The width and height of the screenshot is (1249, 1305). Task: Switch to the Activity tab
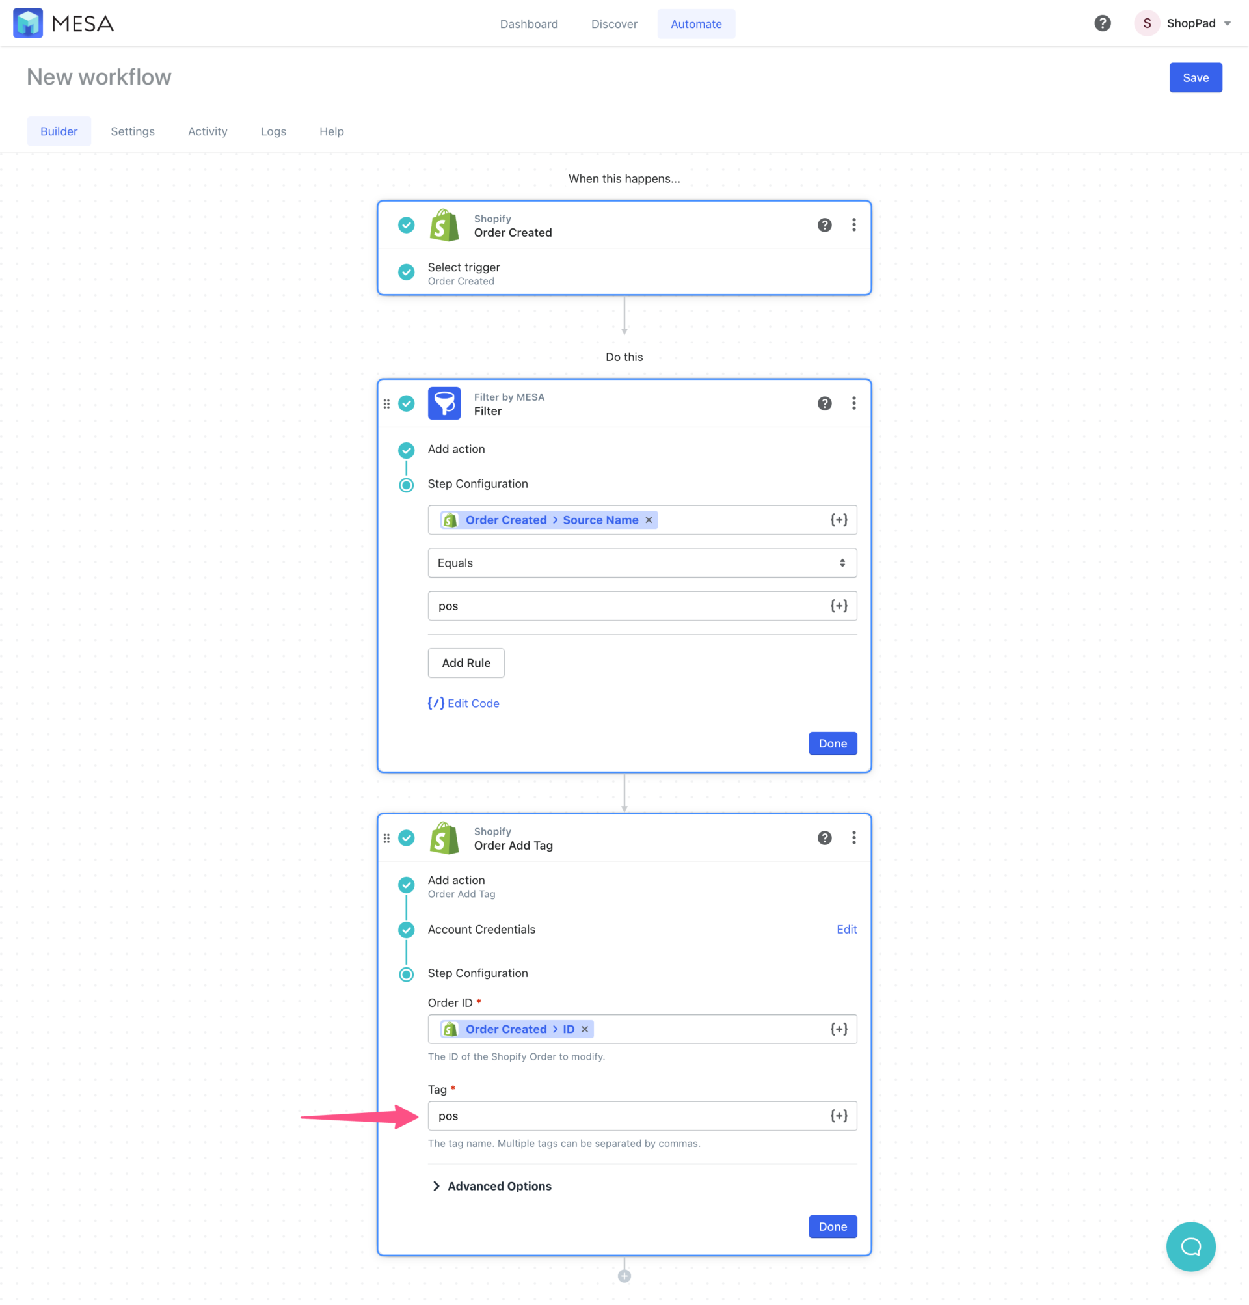point(207,131)
